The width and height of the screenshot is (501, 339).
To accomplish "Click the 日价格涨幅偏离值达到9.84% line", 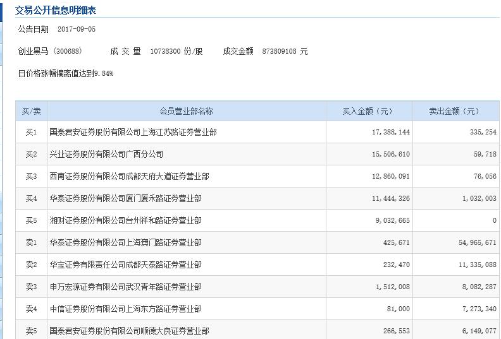I will (x=66, y=73).
